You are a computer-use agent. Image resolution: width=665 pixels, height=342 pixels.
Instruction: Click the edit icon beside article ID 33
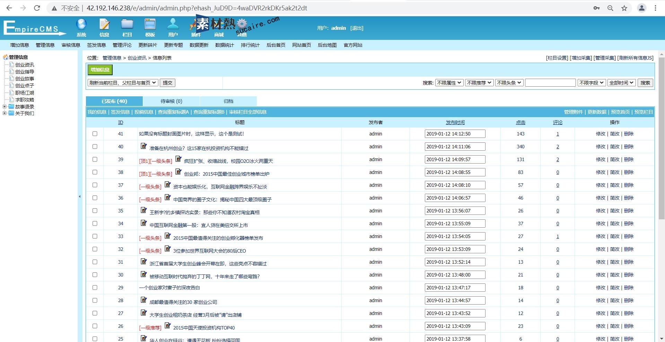click(167, 236)
